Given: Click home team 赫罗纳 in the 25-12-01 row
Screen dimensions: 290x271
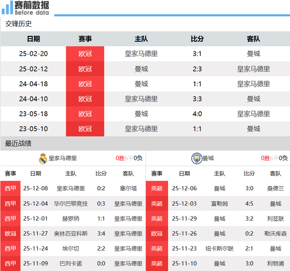Looking at the screenshot, I should (x=71, y=219).
